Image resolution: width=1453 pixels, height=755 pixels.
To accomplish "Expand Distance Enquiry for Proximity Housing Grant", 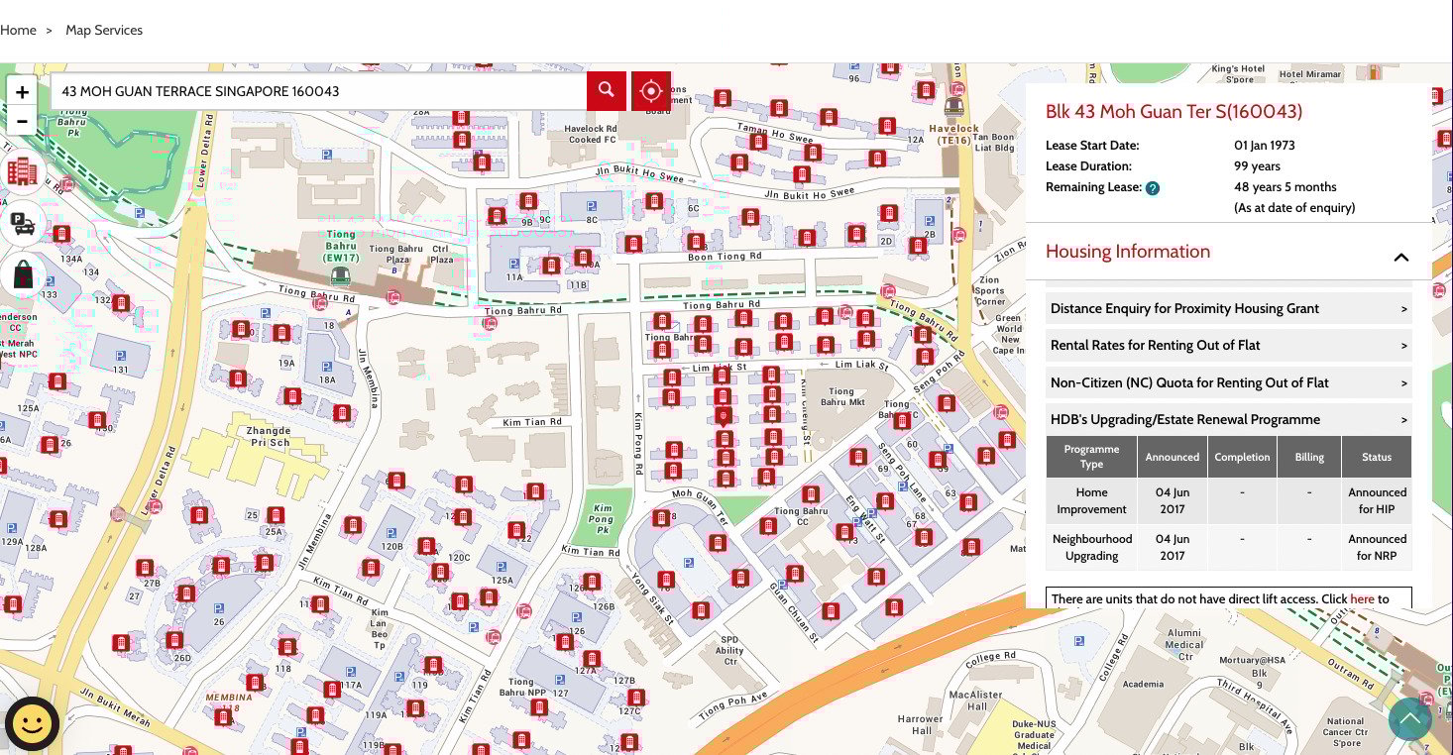I will [x=1228, y=309].
